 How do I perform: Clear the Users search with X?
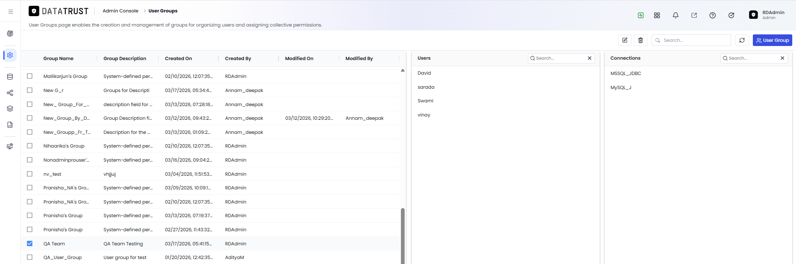(589, 58)
